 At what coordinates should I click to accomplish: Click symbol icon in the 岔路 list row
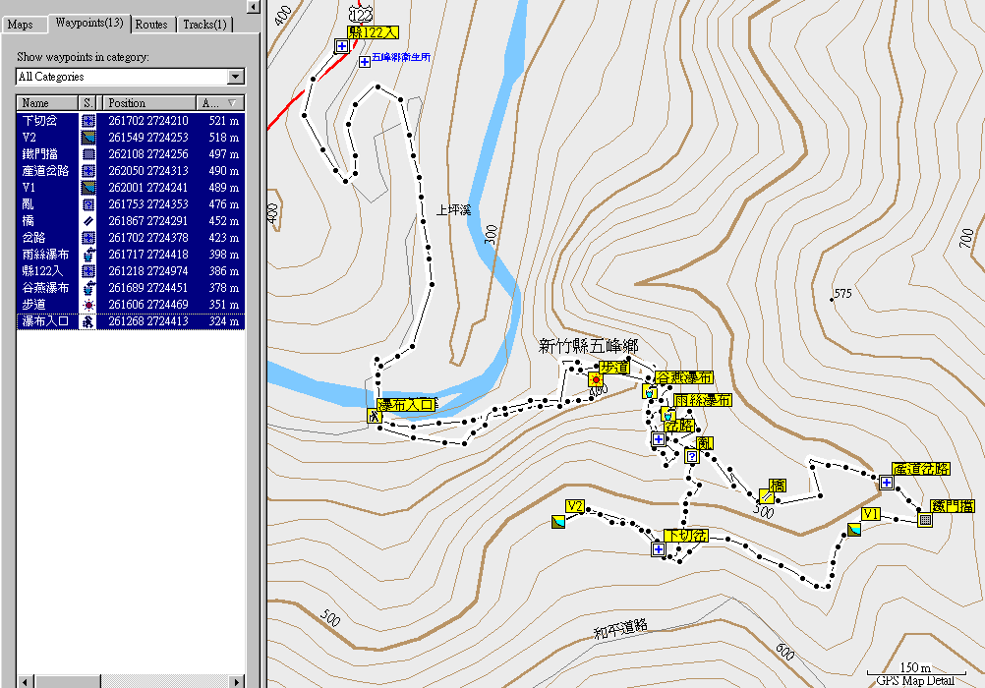click(x=88, y=238)
